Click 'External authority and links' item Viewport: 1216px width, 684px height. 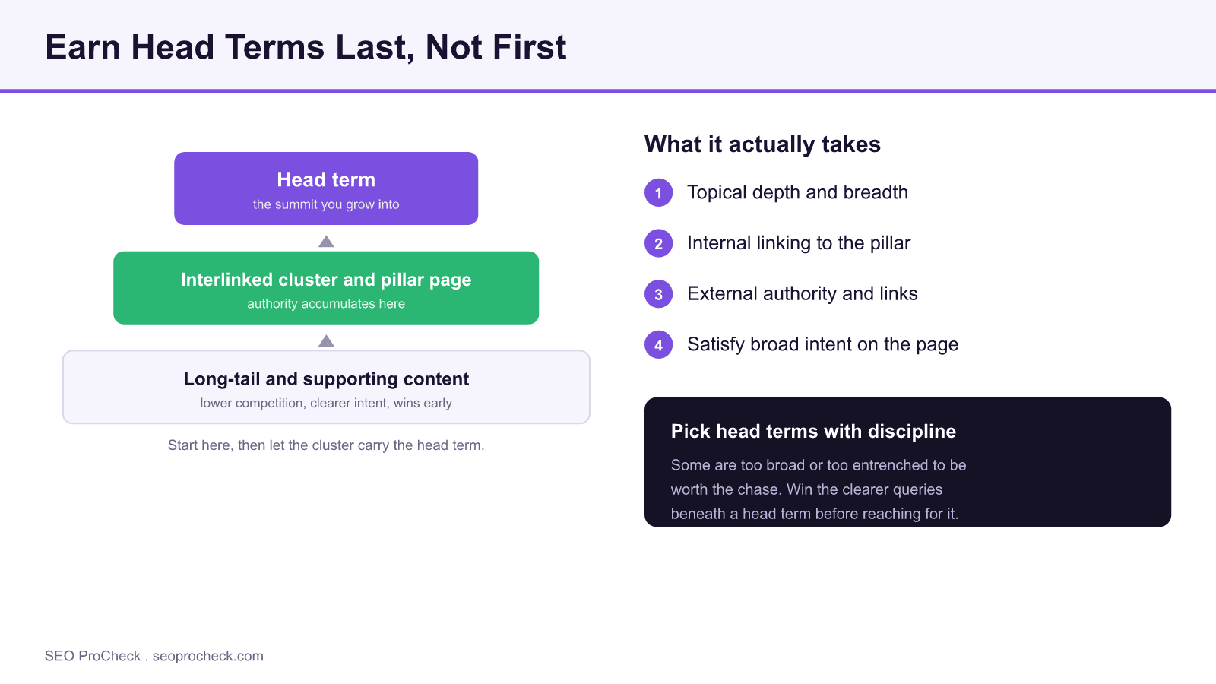[x=803, y=293]
